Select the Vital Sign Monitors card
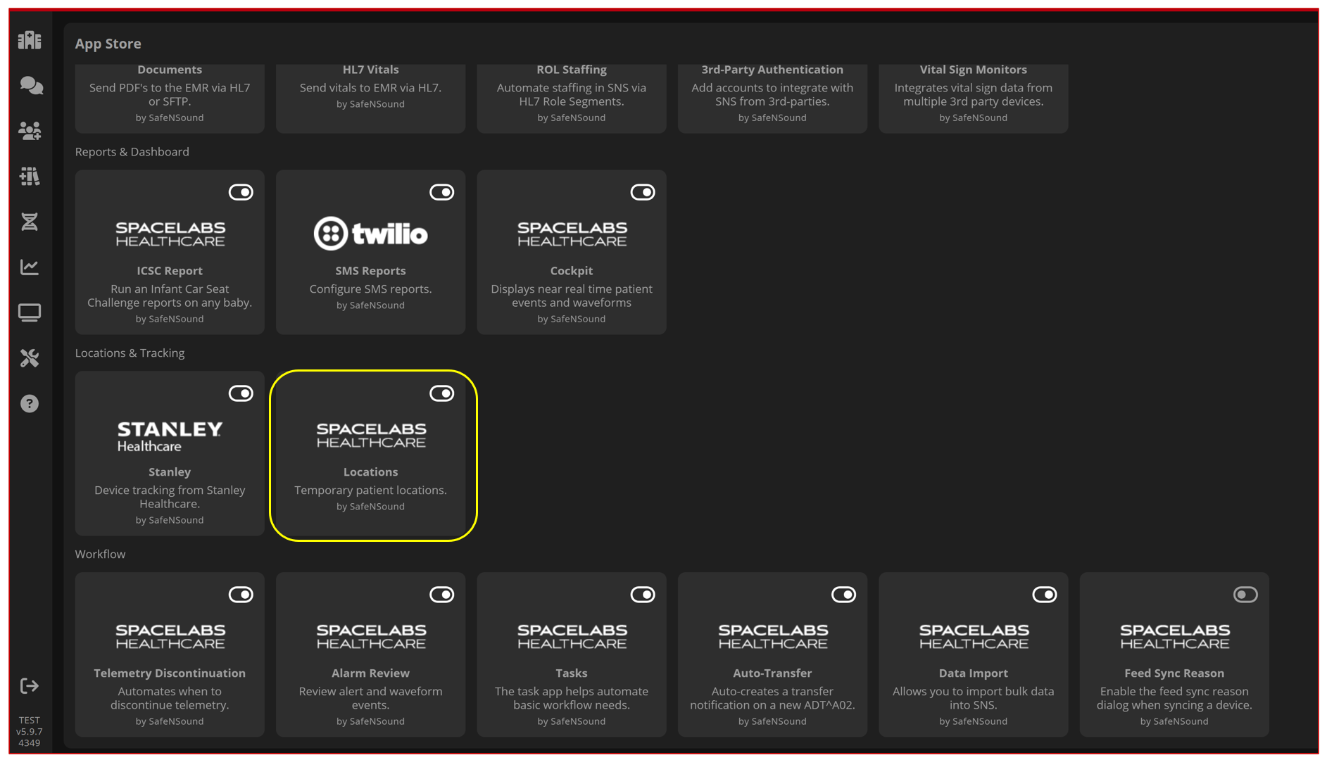Screen dimensions: 1327x760 (974, 98)
